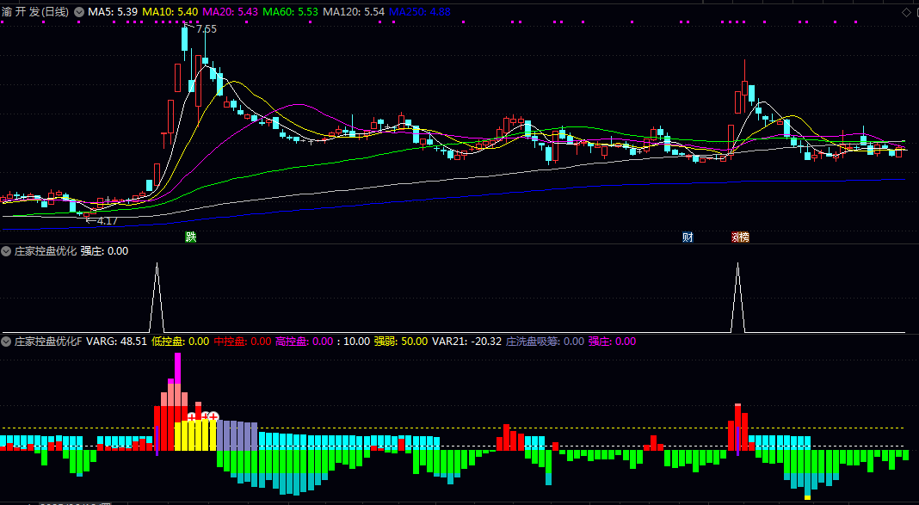
Task: Select the MA5 moving average label
Action: (112, 12)
